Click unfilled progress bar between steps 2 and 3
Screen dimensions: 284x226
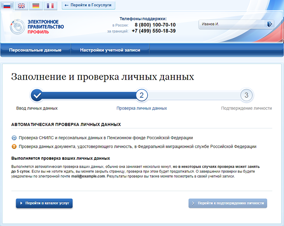click(194, 95)
